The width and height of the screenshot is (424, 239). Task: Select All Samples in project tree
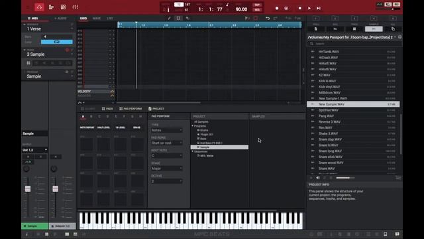pyautogui.click(x=201, y=122)
